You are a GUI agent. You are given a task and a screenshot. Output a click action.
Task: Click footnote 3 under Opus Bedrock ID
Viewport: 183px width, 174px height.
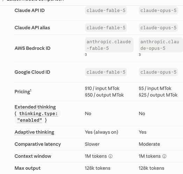140,55
